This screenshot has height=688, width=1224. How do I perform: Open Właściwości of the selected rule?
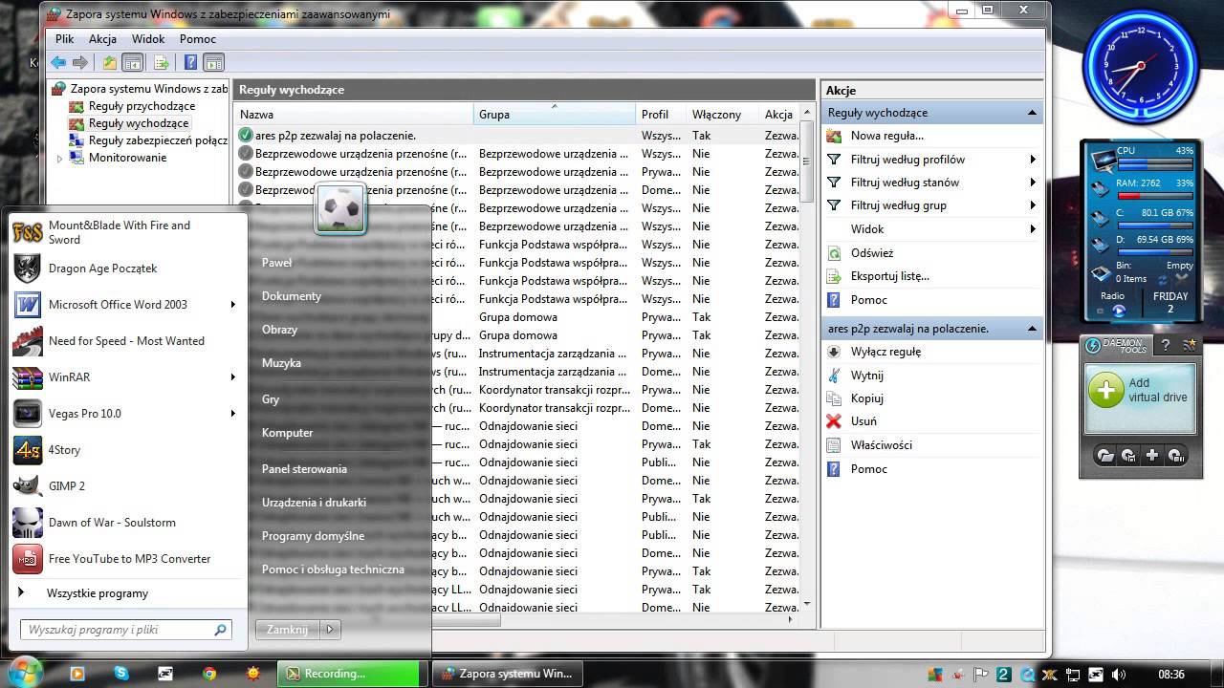[881, 445]
